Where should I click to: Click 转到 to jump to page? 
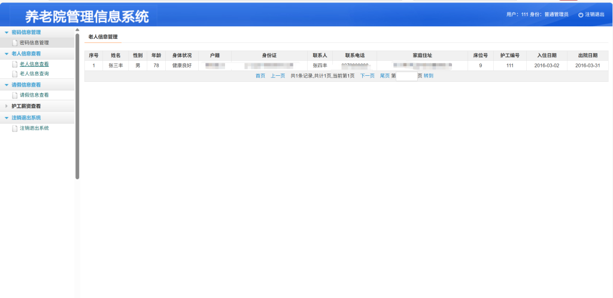pyautogui.click(x=429, y=76)
